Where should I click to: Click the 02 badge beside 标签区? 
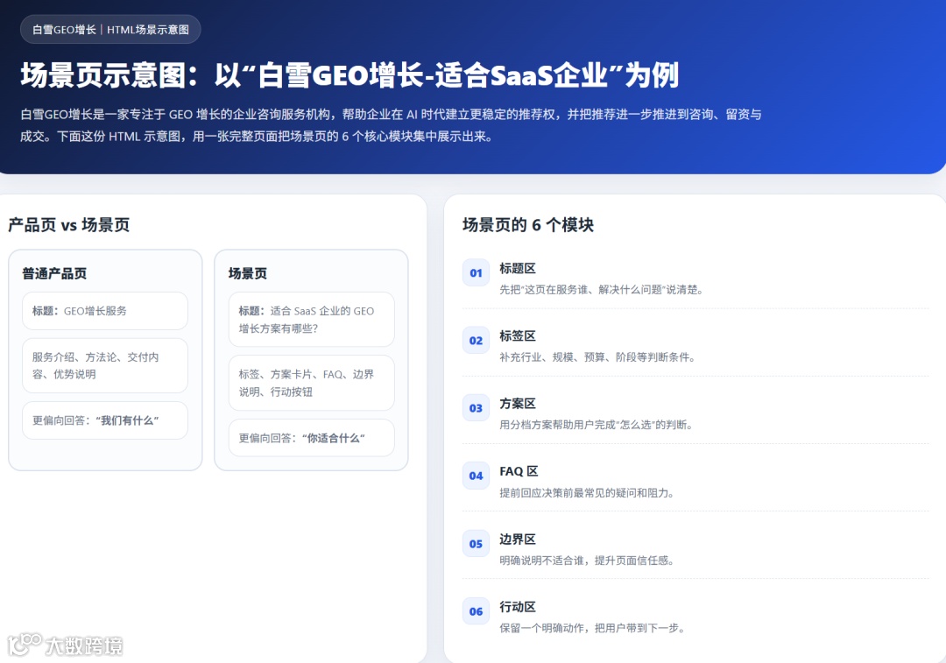(476, 340)
